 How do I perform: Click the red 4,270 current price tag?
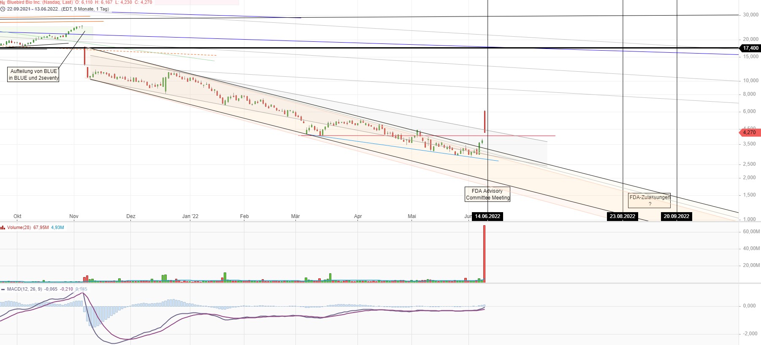point(750,132)
